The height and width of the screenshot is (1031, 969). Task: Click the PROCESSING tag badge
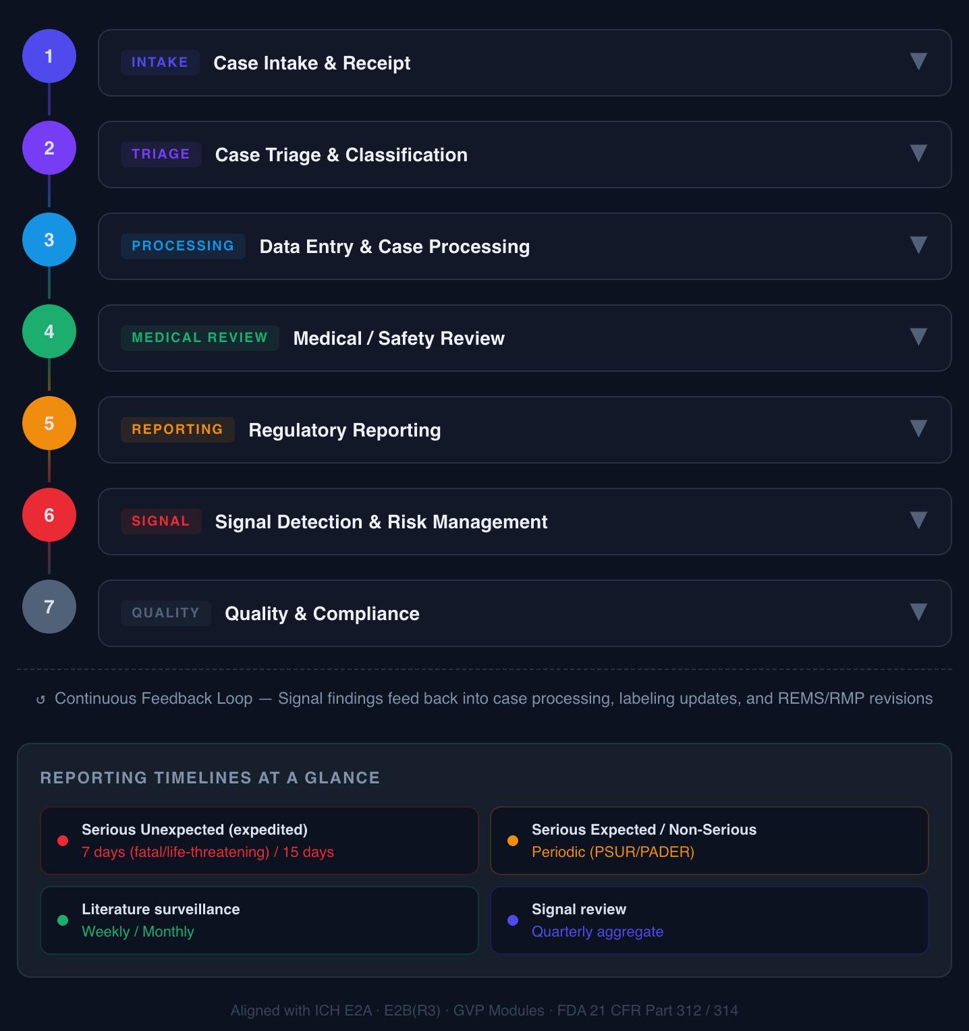coord(183,246)
